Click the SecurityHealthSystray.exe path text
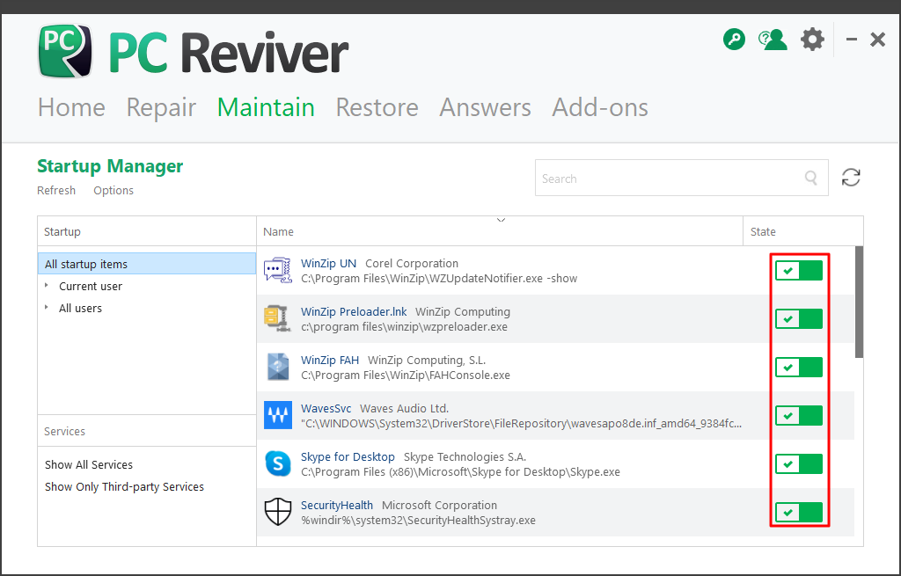901x576 pixels. (x=418, y=520)
